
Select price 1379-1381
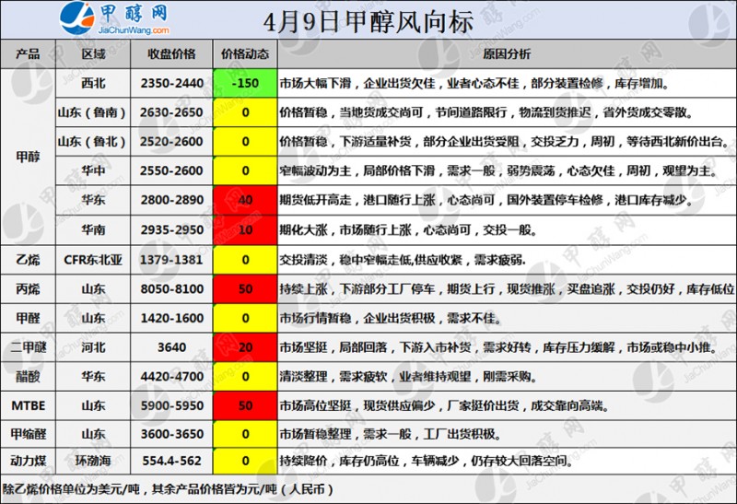click(171, 260)
